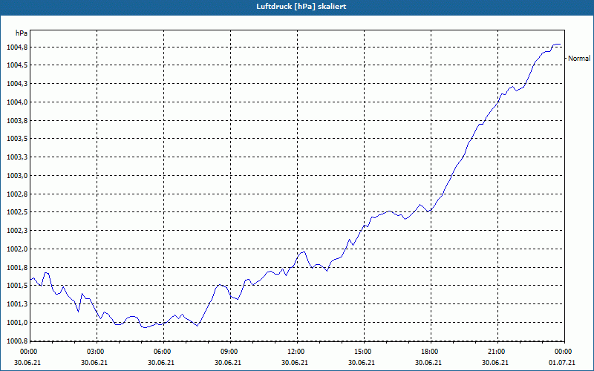
Task: Select the 30.06.21 date under 15:00
Action: (362, 363)
